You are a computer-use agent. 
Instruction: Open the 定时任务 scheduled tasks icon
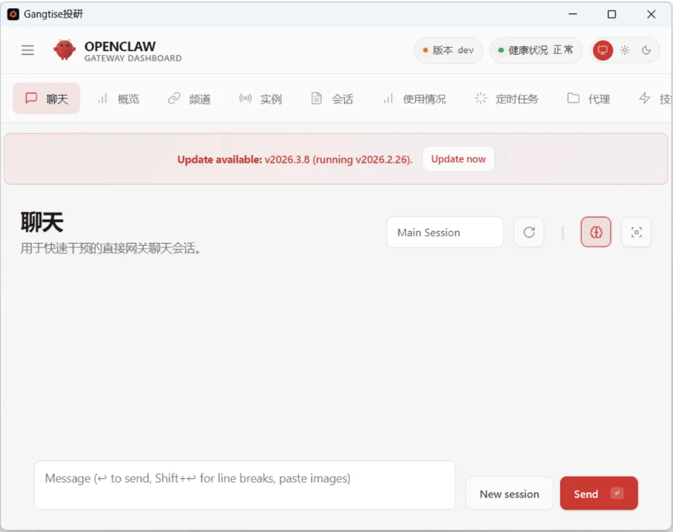(x=480, y=98)
